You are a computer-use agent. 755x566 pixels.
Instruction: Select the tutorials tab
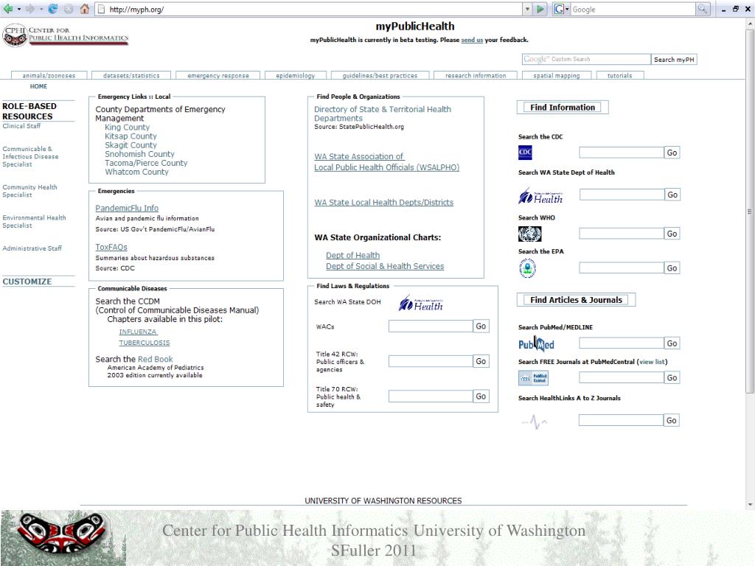click(x=619, y=76)
